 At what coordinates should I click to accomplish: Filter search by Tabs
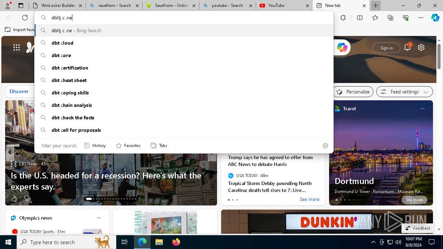pos(159,146)
